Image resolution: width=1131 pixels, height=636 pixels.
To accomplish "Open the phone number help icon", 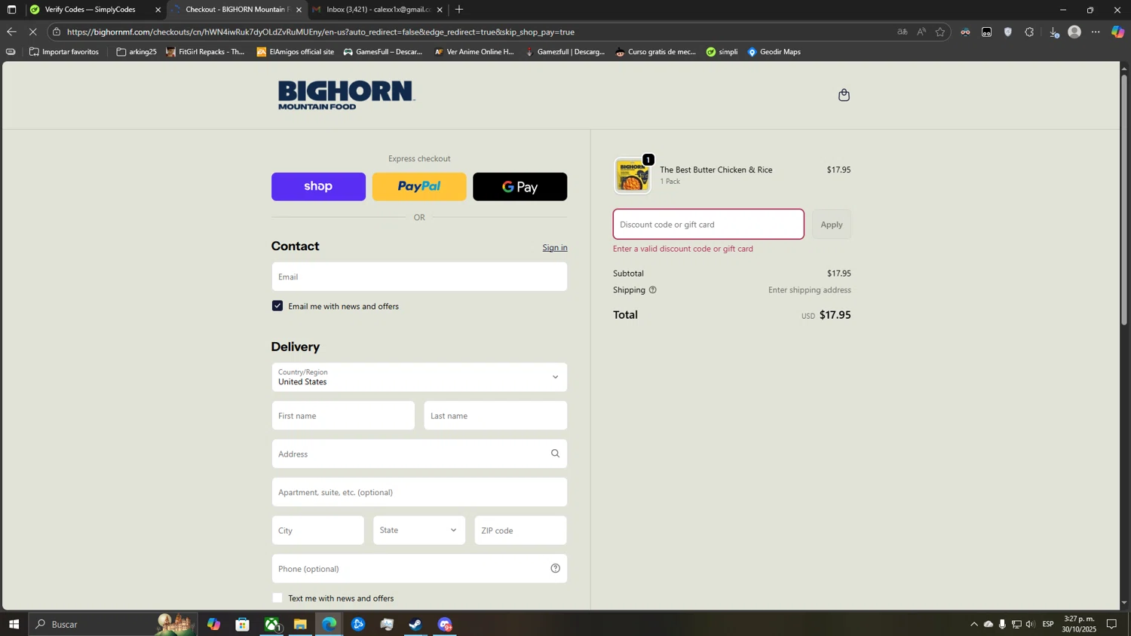I will pos(555,568).
